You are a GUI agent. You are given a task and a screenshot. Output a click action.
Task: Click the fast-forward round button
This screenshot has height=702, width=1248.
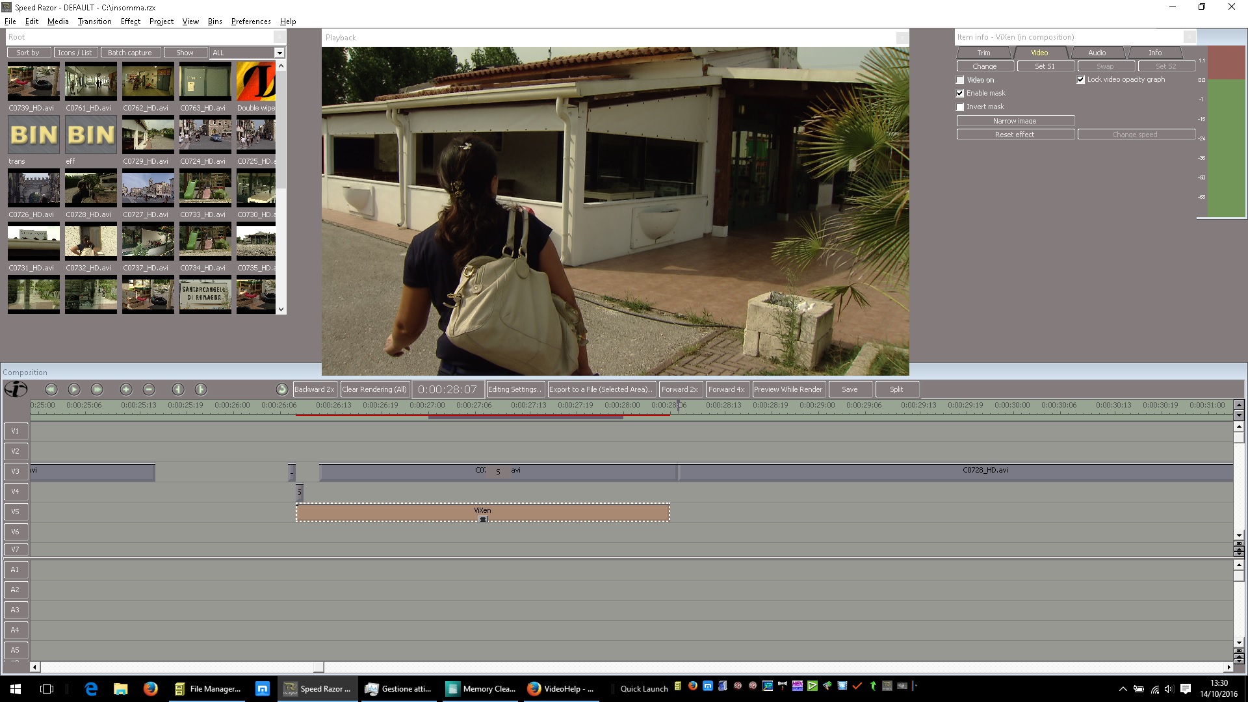click(x=97, y=389)
